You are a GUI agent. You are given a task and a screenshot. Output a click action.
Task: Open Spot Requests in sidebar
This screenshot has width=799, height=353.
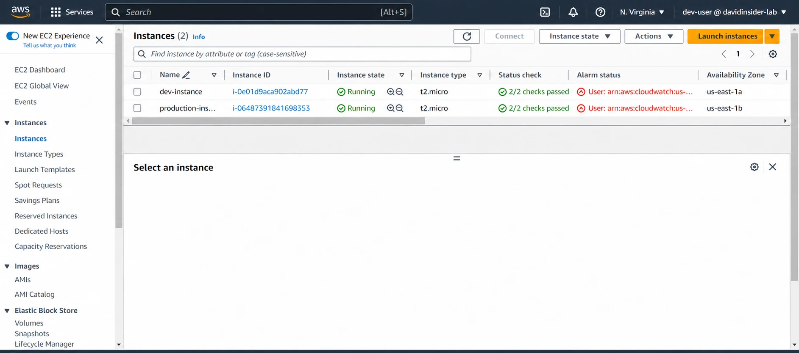click(x=38, y=185)
